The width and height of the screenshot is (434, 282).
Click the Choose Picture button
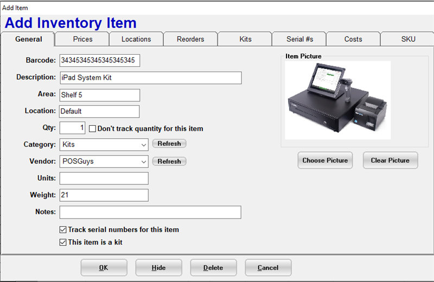pos(325,160)
